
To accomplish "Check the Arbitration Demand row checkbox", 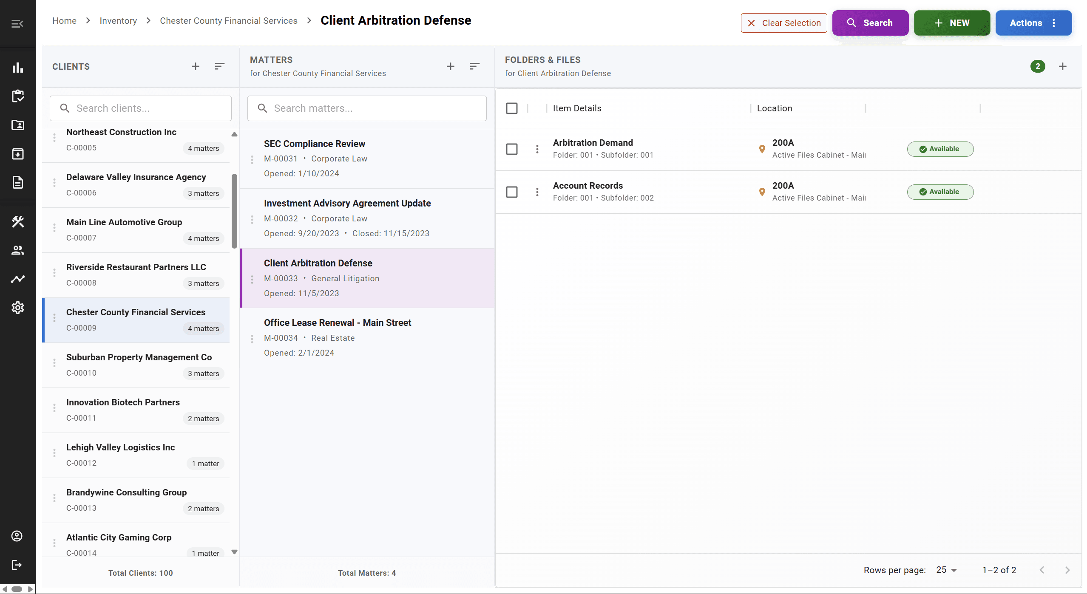I will coord(511,149).
